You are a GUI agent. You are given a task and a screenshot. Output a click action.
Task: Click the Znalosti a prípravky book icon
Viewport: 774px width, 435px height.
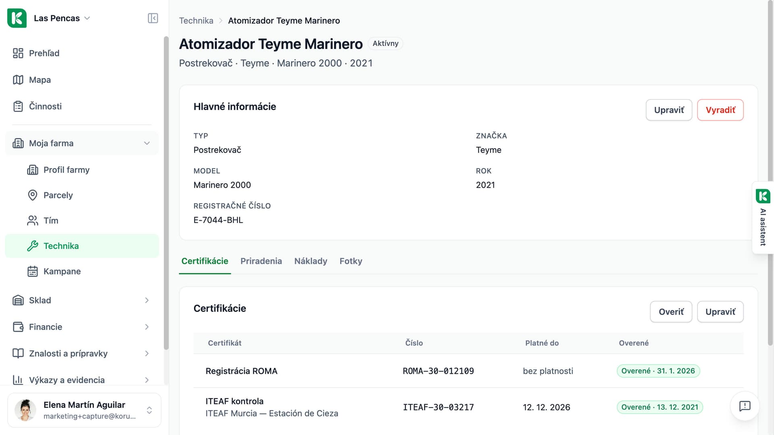[18, 354]
